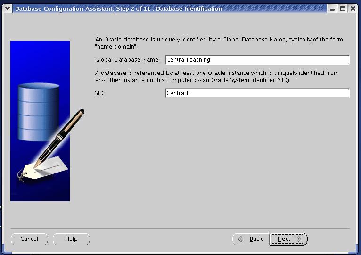Click the left arrow icon on Back

(x=240, y=239)
